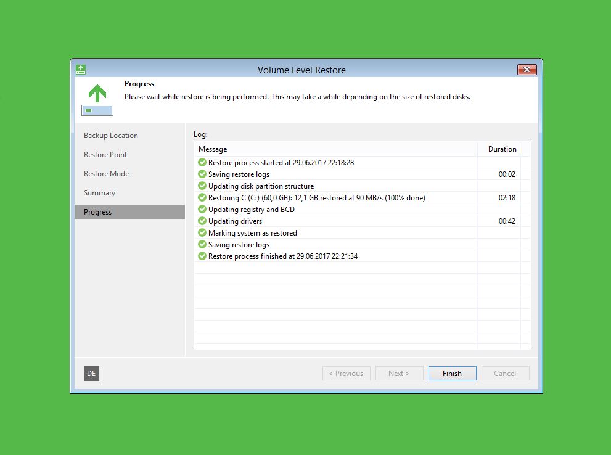Click green checkmark beside Restore process started
The image size is (611, 455).
click(202, 163)
